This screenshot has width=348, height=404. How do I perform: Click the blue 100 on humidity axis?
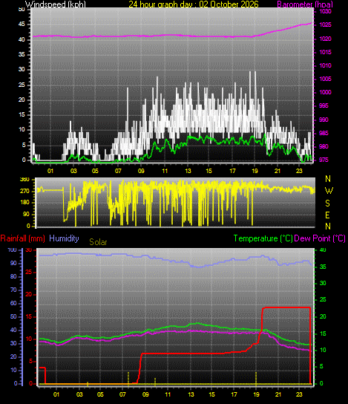(x=12, y=250)
